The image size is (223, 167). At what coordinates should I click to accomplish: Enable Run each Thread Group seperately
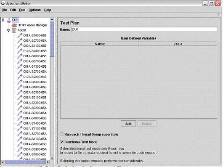coord(62,134)
